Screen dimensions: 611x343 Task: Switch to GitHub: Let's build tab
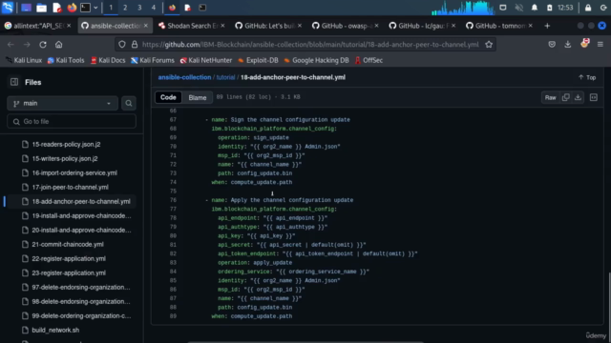click(269, 26)
